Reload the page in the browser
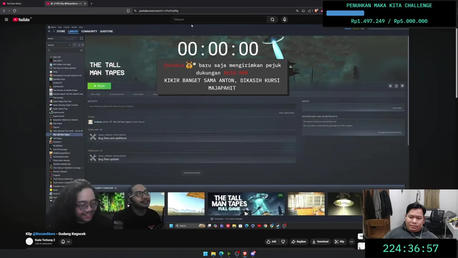458x258 pixels. [15, 11]
